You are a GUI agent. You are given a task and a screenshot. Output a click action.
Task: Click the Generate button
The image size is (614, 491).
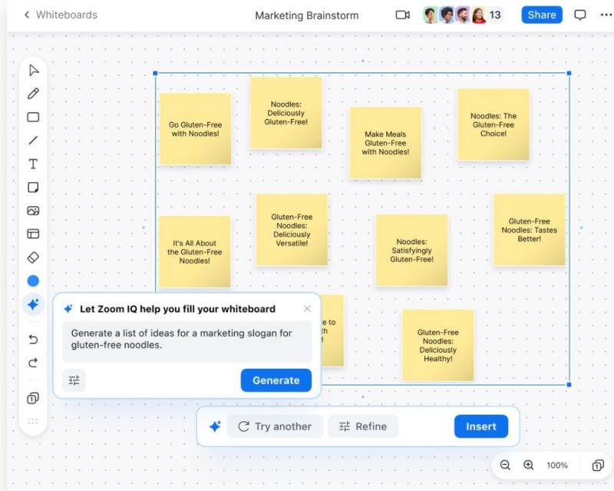276,380
